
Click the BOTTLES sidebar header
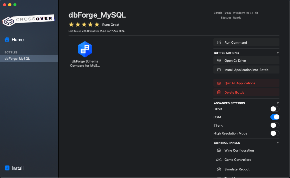[11, 53]
